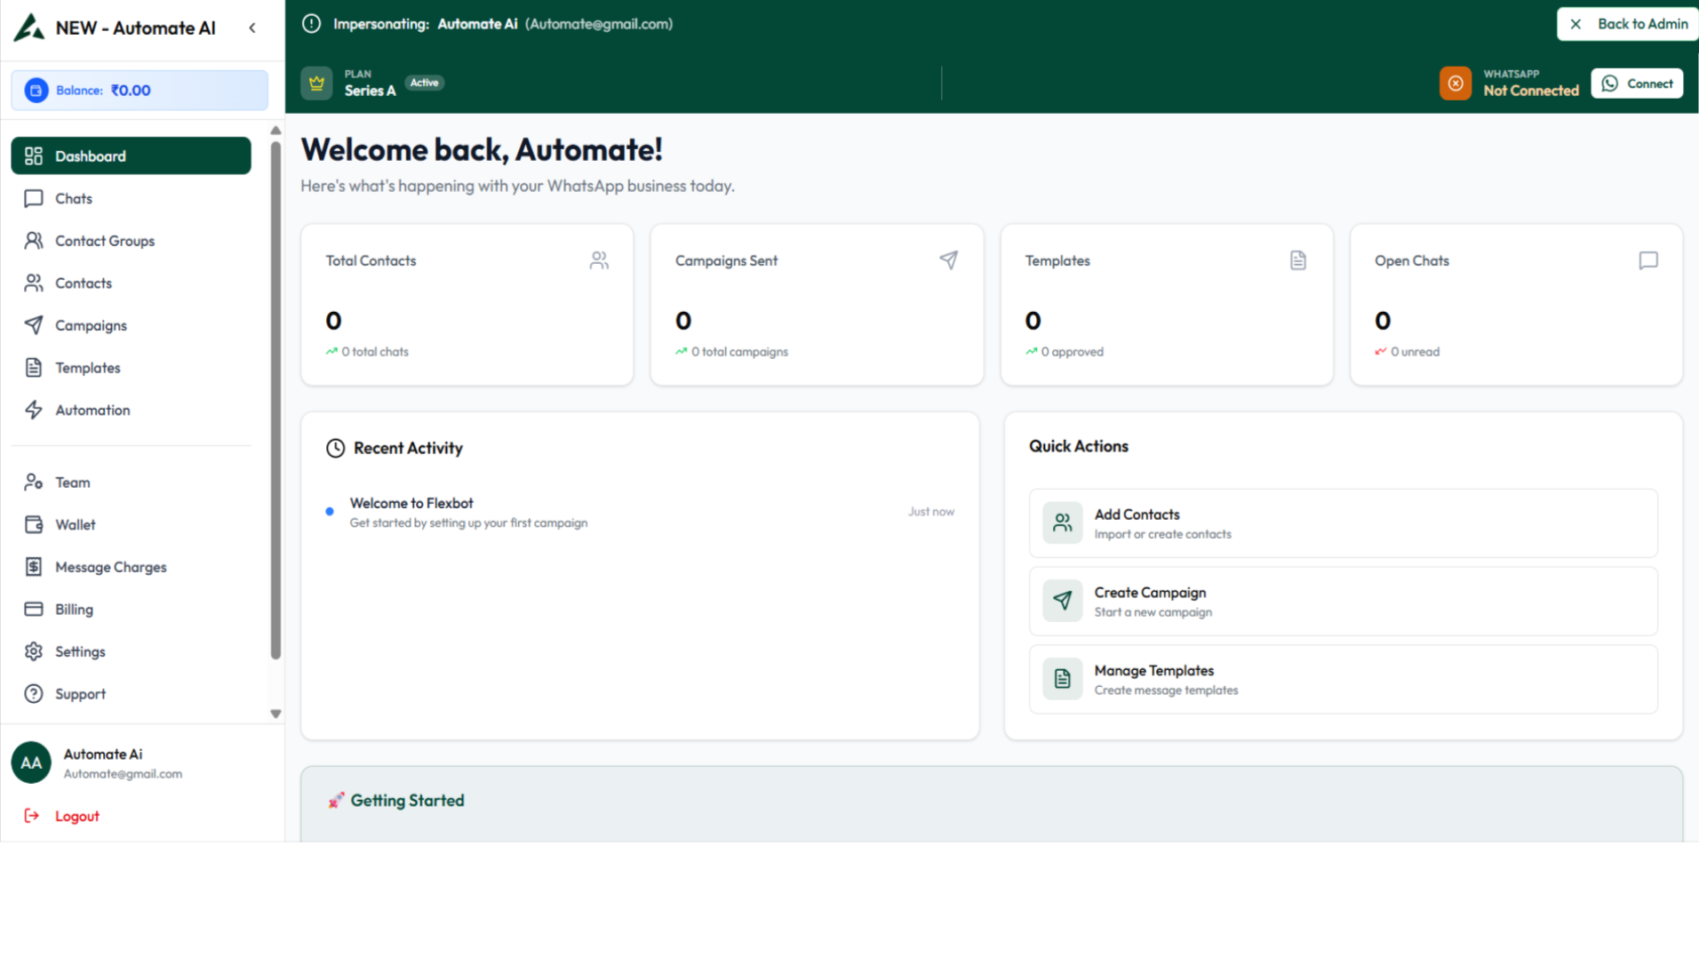The width and height of the screenshot is (1699, 958).
Task: Click the AA user avatar
Action: click(31, 762)
